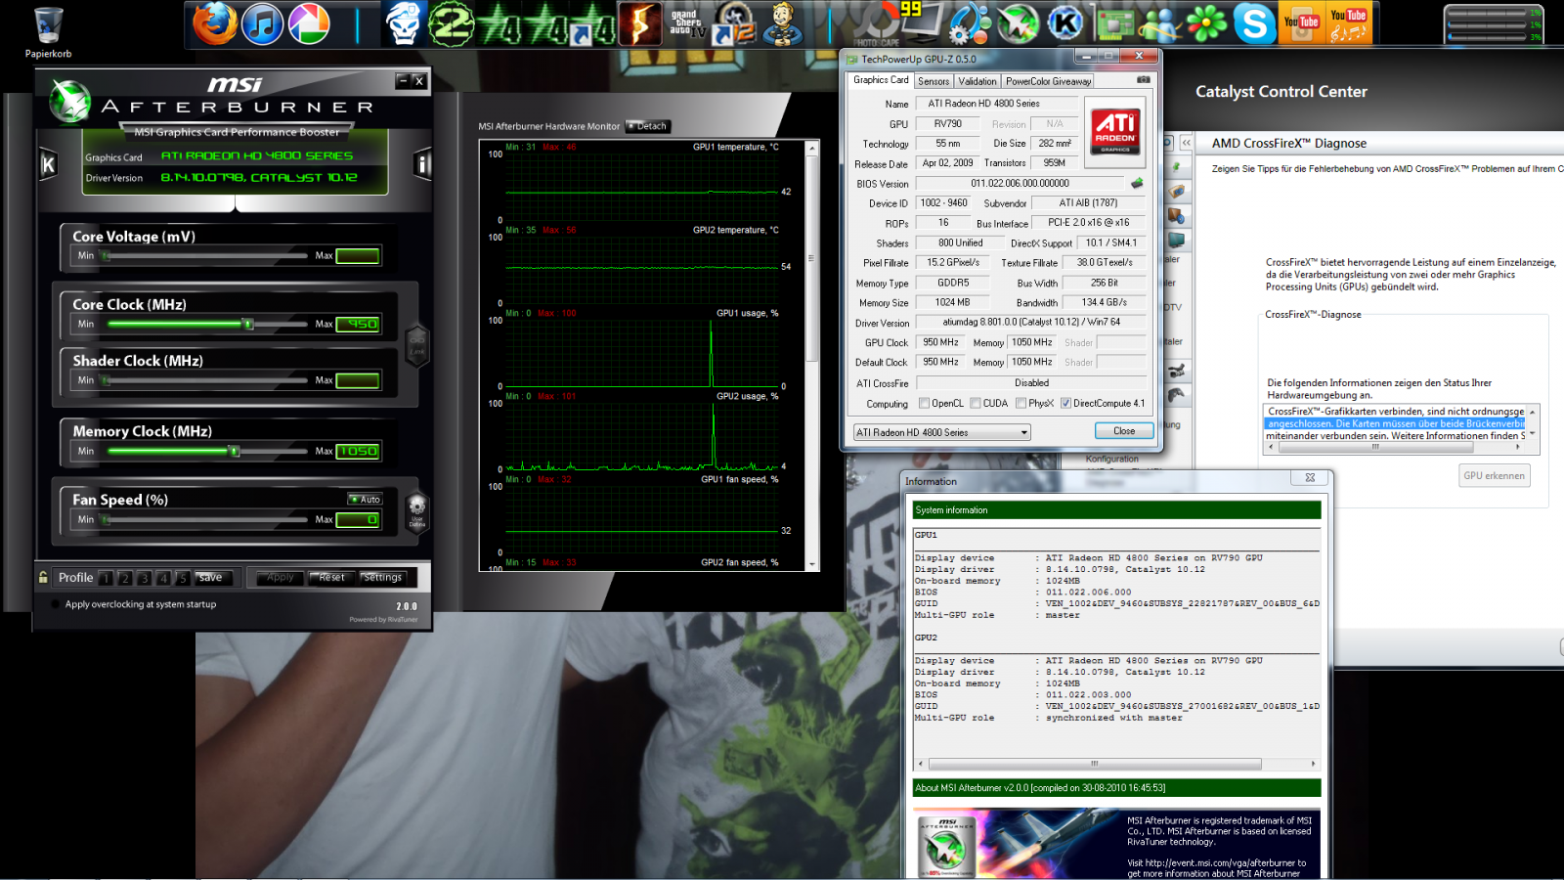Launch the Black Ops skull icon in dock
1564x880 pixels.
(x=404, y=23)
